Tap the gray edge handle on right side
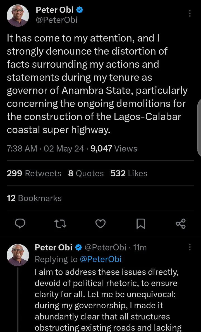Viewport: 201px width, 332px height. tap(199, 128)
